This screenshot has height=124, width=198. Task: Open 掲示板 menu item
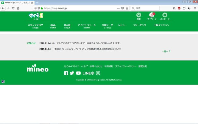[67, 26]
